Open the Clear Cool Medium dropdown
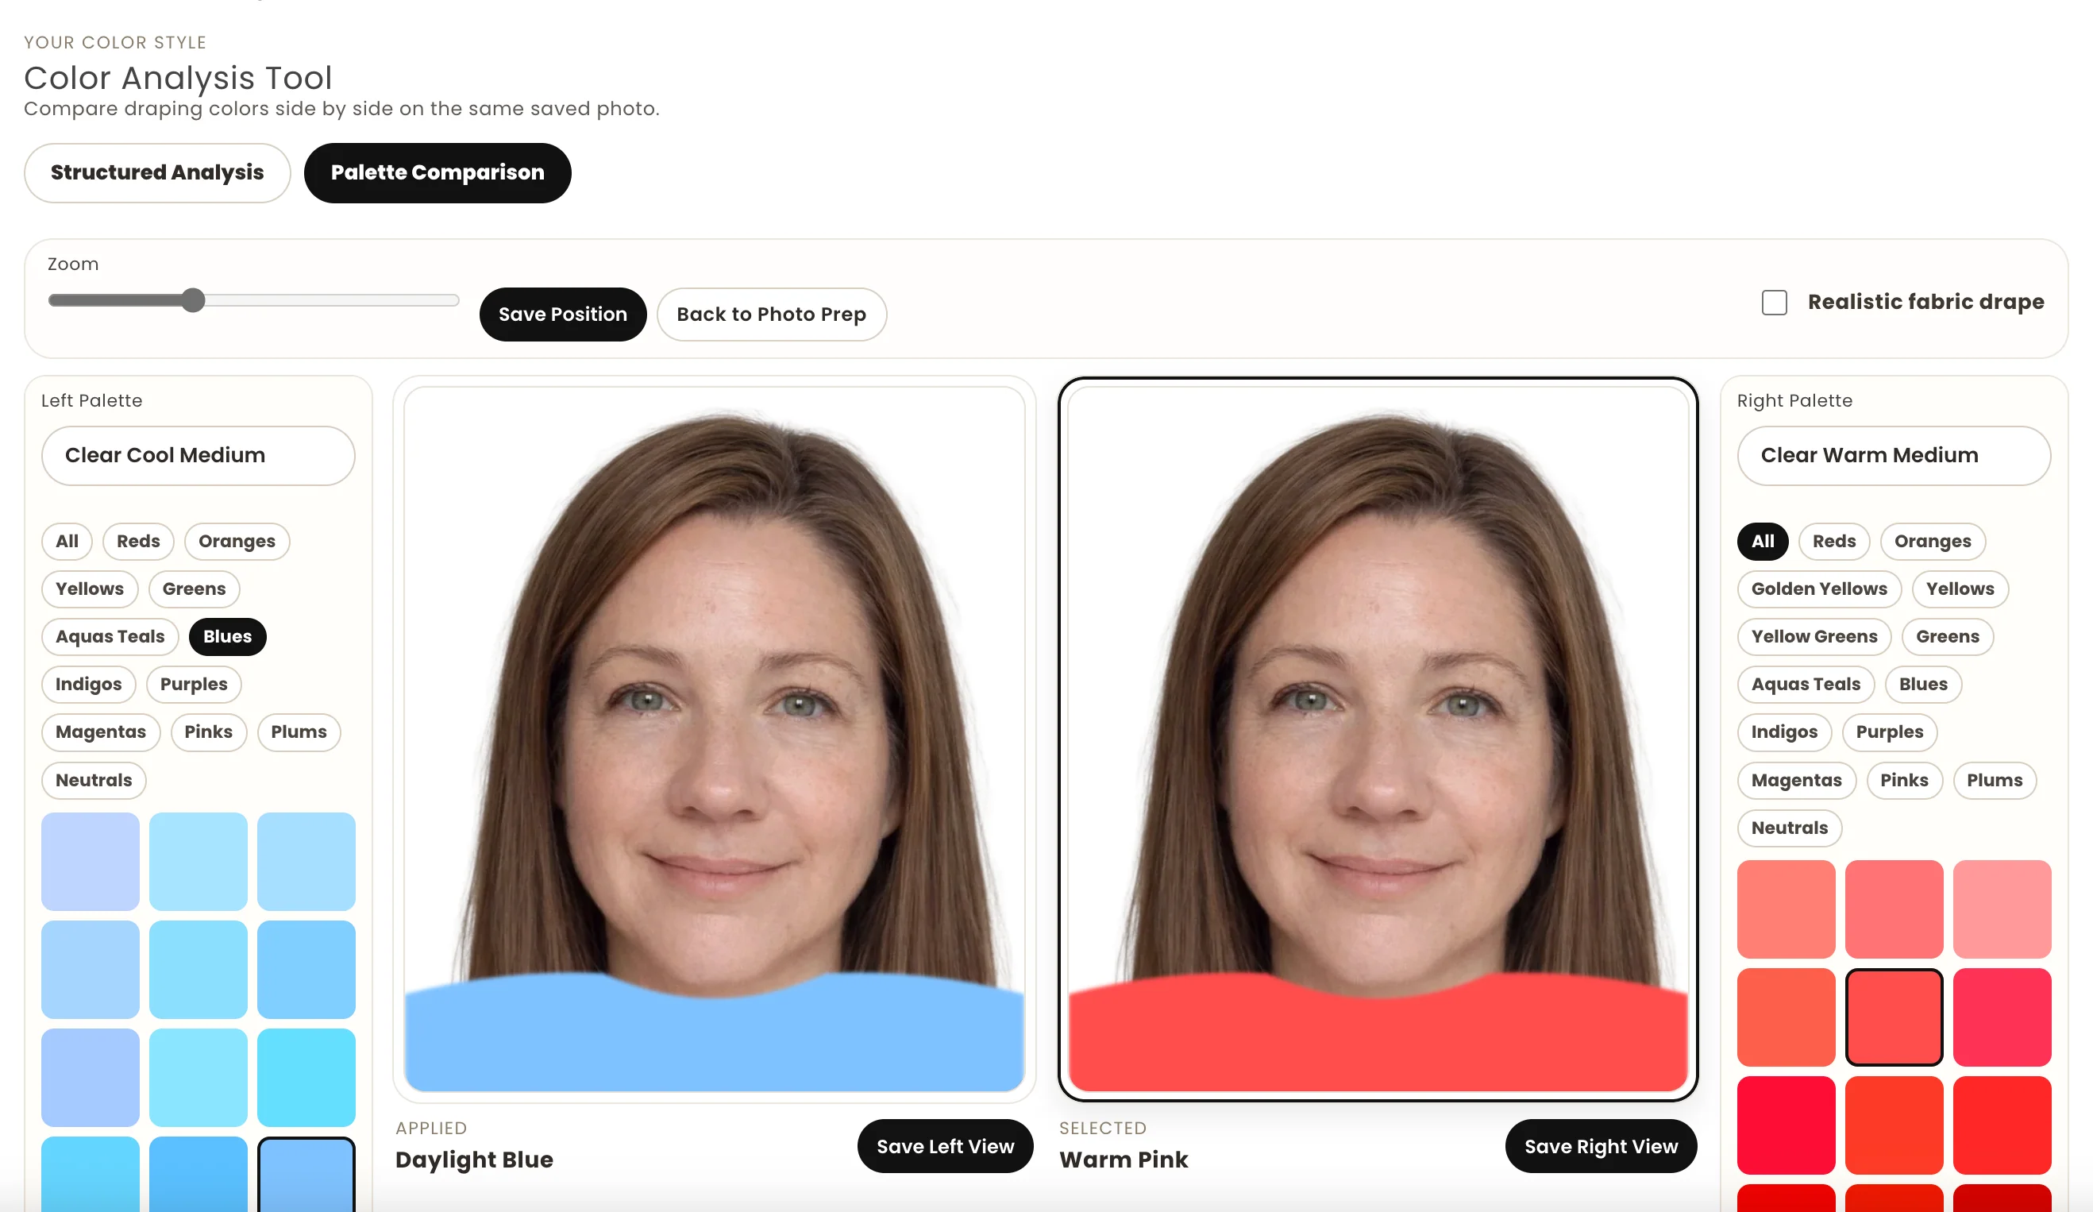The image size is (2093, 1212). pos(198,455)
